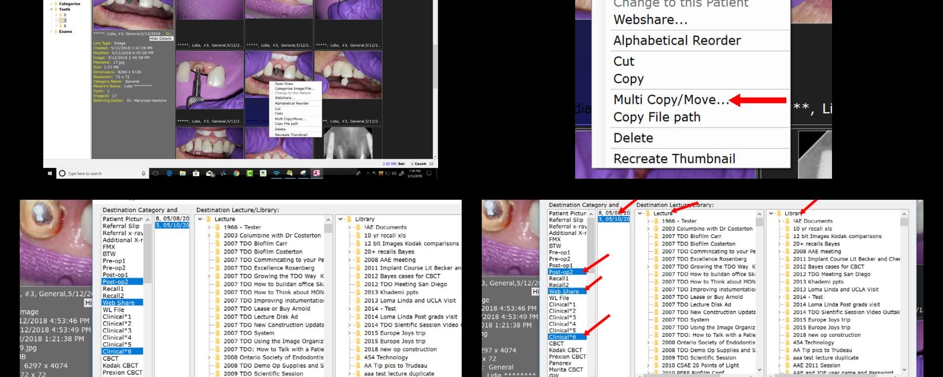Image resolution: width=943 pixels, height=377 pixels.
Task: Open File Explorer from the taskbar
Action: pyautogui.click(x=183, y=173)
